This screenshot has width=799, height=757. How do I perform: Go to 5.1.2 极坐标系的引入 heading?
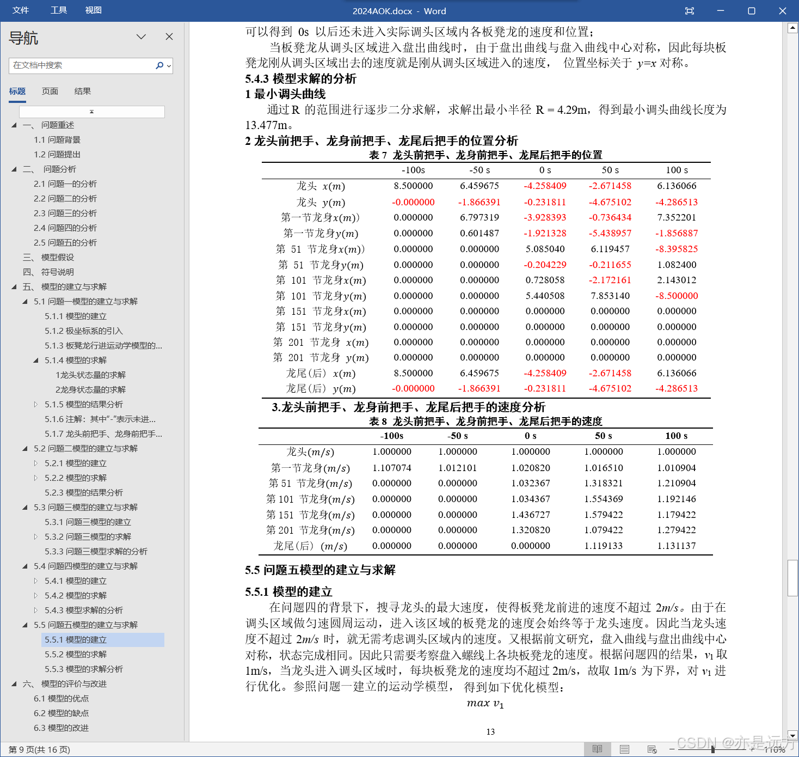(84, 331)
